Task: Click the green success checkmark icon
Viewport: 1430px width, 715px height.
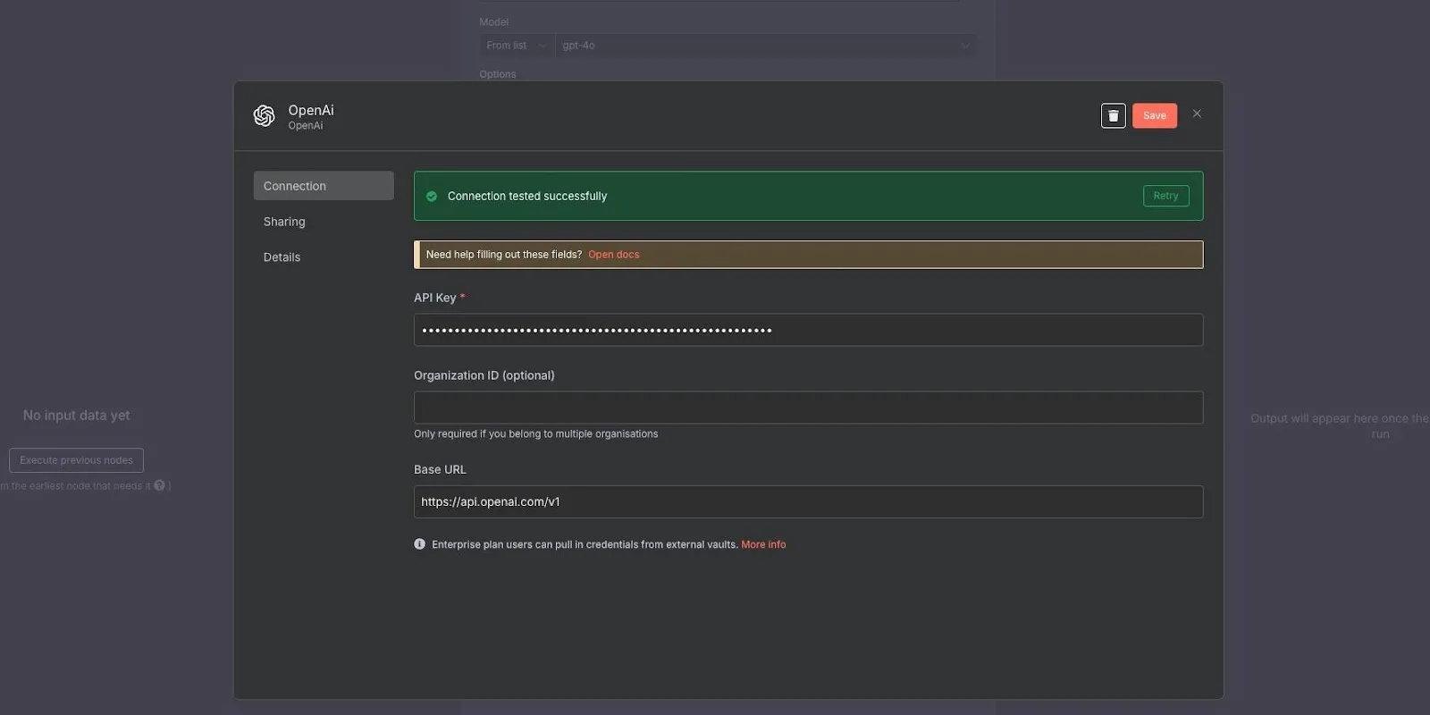Action: pyautogui.click(x=432, y=197)
